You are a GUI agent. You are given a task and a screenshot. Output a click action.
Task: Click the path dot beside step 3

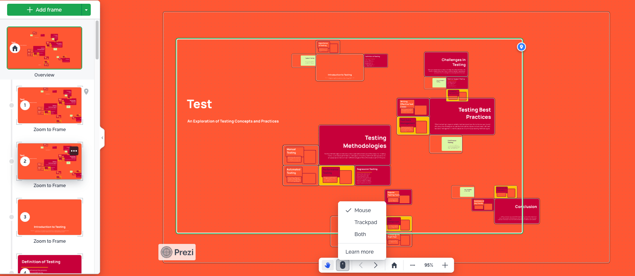click(12, 217)
